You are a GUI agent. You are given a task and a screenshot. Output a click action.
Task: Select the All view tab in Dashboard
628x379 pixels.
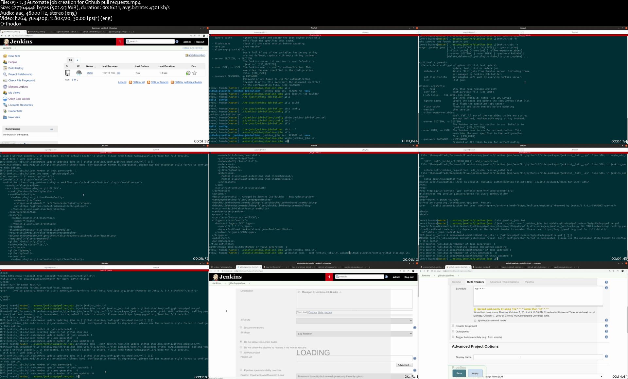(x=70, y=60)
